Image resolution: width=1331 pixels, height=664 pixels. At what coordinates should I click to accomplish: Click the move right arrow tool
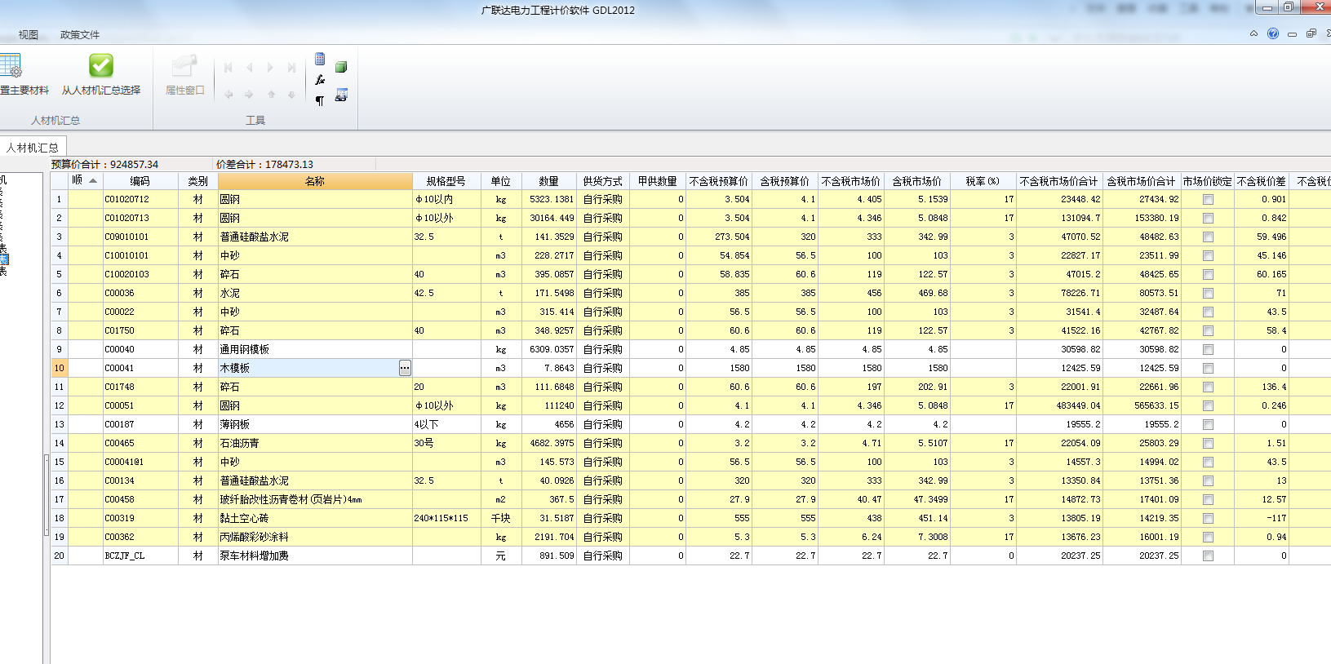(x=249, y=95)
